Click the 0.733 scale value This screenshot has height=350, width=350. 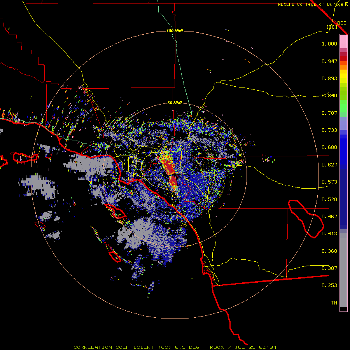click(329, 130)
